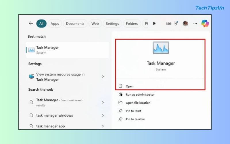230x144 pixels.
Task: Open the three-dot more options menu
Action: (x=195, y=24)
